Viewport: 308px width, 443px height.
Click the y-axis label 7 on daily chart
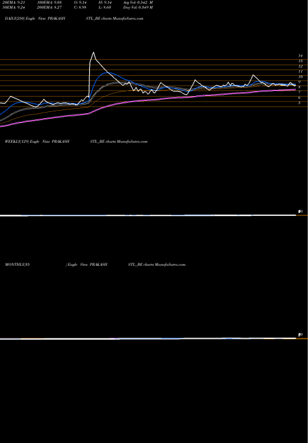click(x=299, y=92)
